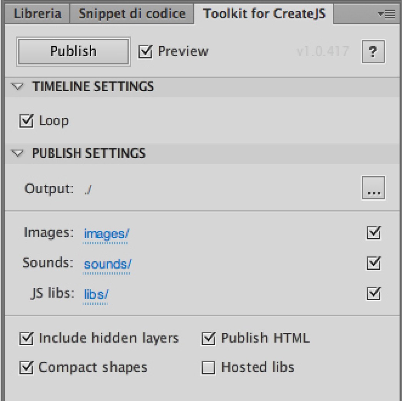Uncheck the Loop option
This screenshot has width=402, height=401.
26,121
